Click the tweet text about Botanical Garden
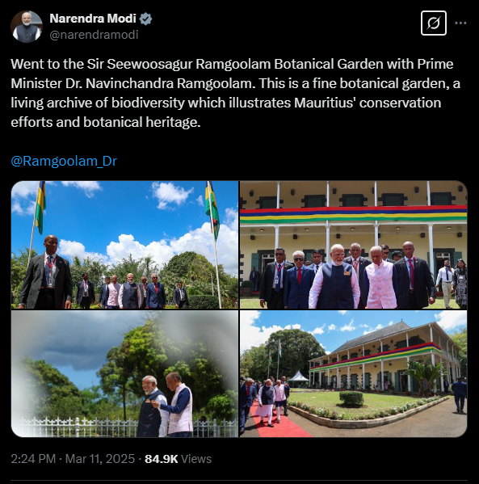 click(x=236, y=93)
